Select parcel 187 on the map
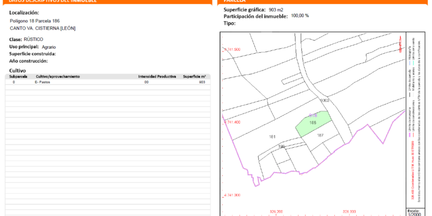 tap(320, 135)
